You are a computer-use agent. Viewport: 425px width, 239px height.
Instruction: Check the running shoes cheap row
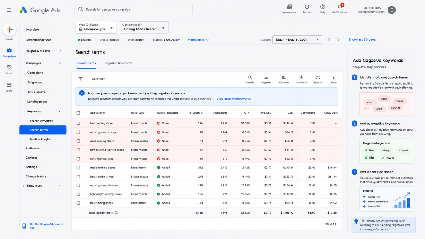pyautogui.click(x=78, y=132)
